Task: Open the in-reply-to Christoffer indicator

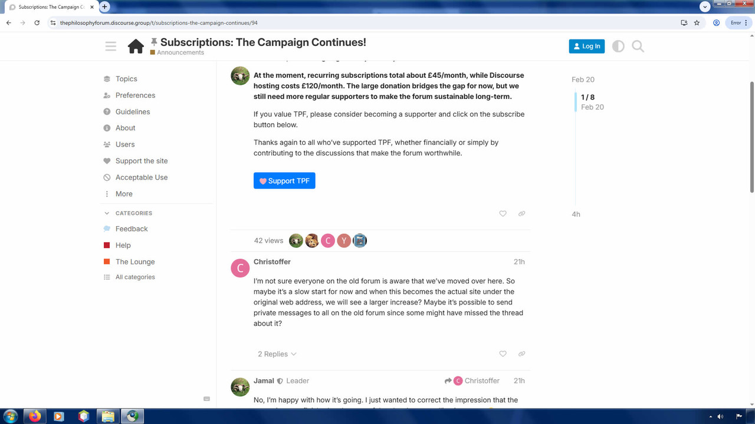Action: point(472,381)
